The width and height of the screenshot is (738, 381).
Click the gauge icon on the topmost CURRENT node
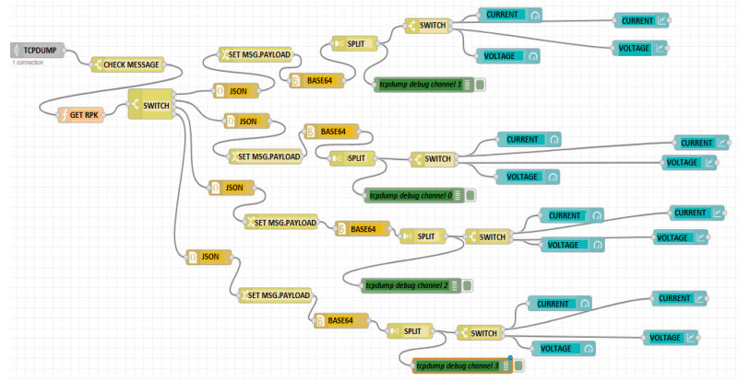pos(534,15)
